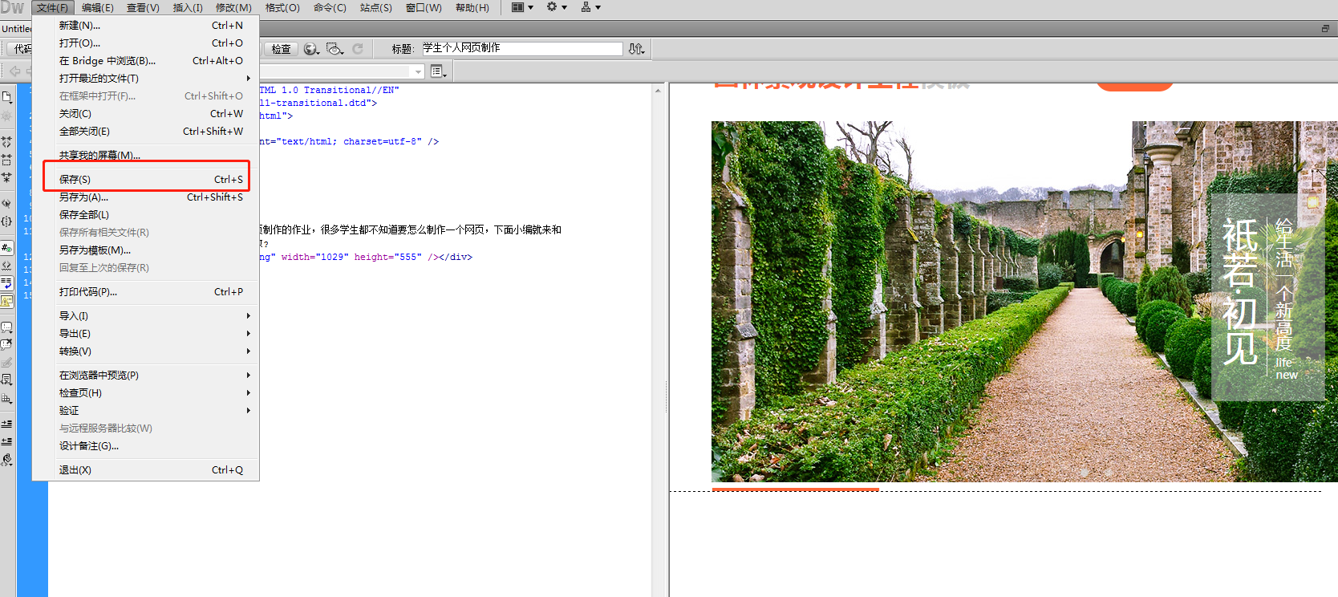The image size is (1338, 597).
Task: Click the browser navigation list icon
Action: pos(438,71)
